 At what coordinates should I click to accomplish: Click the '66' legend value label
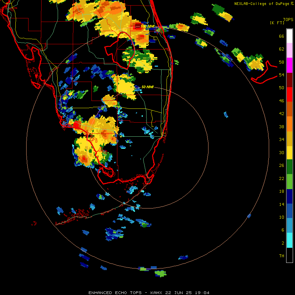click(282, 36)
